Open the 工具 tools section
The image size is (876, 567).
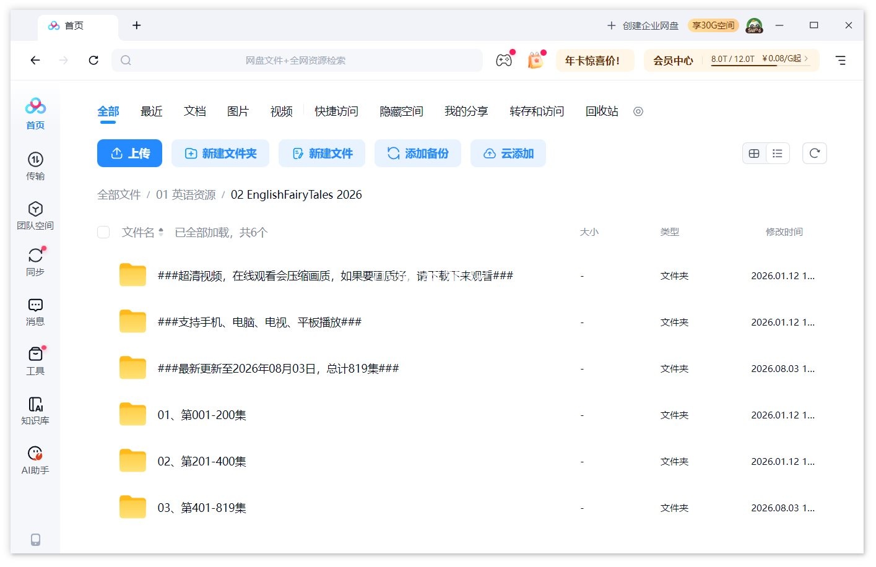(35, 361)
